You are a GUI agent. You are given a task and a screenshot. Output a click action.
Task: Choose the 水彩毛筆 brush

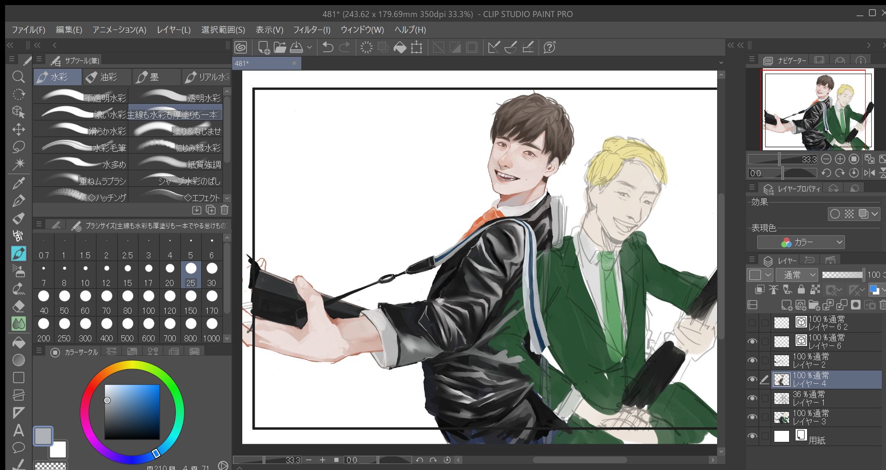pos(81,147)
